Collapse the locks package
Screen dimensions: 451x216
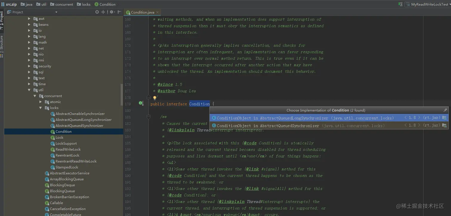pos(41,108)
